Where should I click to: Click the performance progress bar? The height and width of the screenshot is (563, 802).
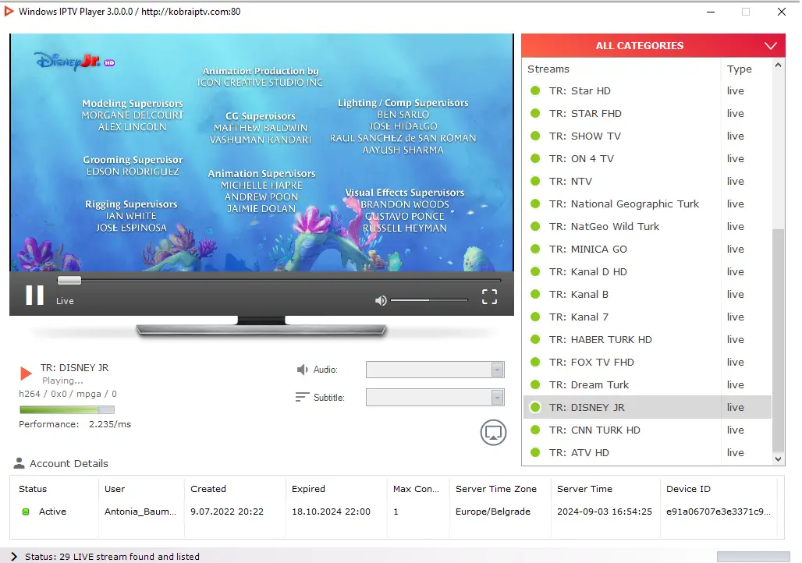pyautogui.click(x=67, y=409)
